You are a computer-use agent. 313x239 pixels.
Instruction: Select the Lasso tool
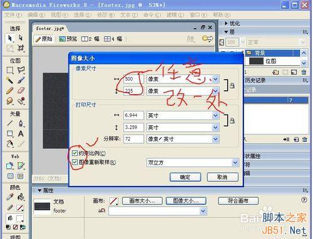[x=21, y=70]
